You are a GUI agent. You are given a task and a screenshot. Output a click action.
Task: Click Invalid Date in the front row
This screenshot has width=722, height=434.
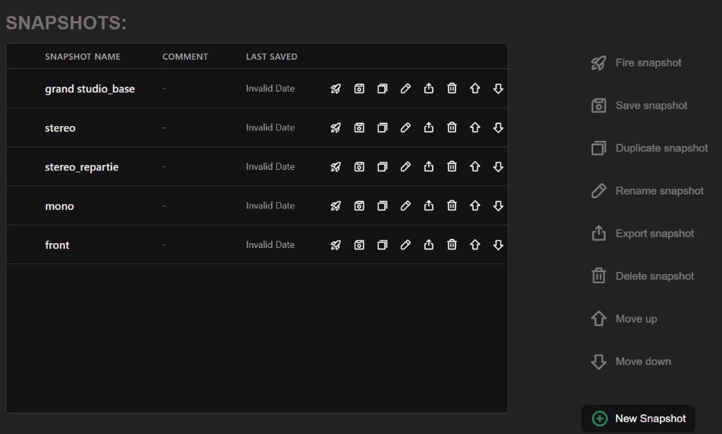(x=270, y=245)
